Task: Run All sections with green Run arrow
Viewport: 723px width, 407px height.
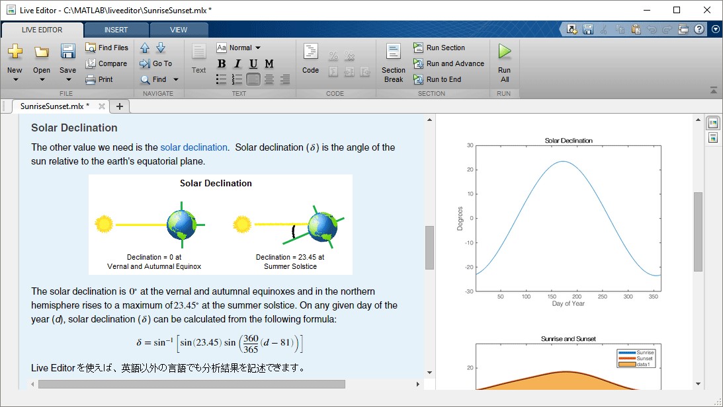Action: (504, 59)
